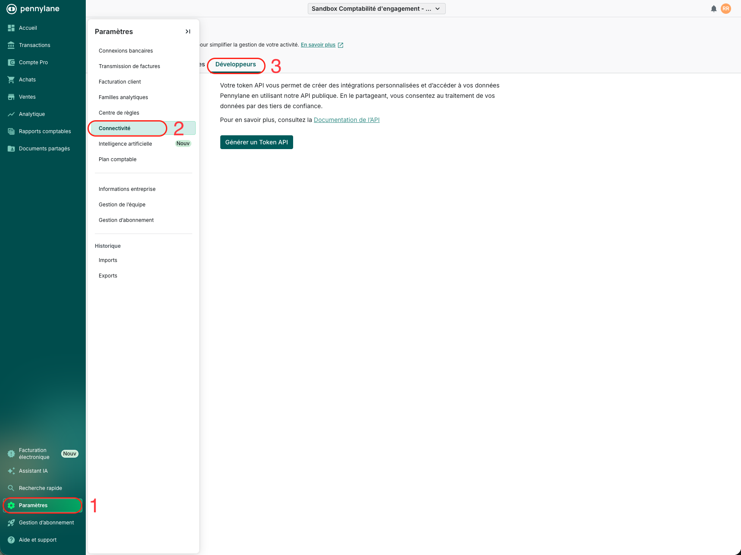
Task: Click external link icon beside En savoir plus
Action: 341,45
